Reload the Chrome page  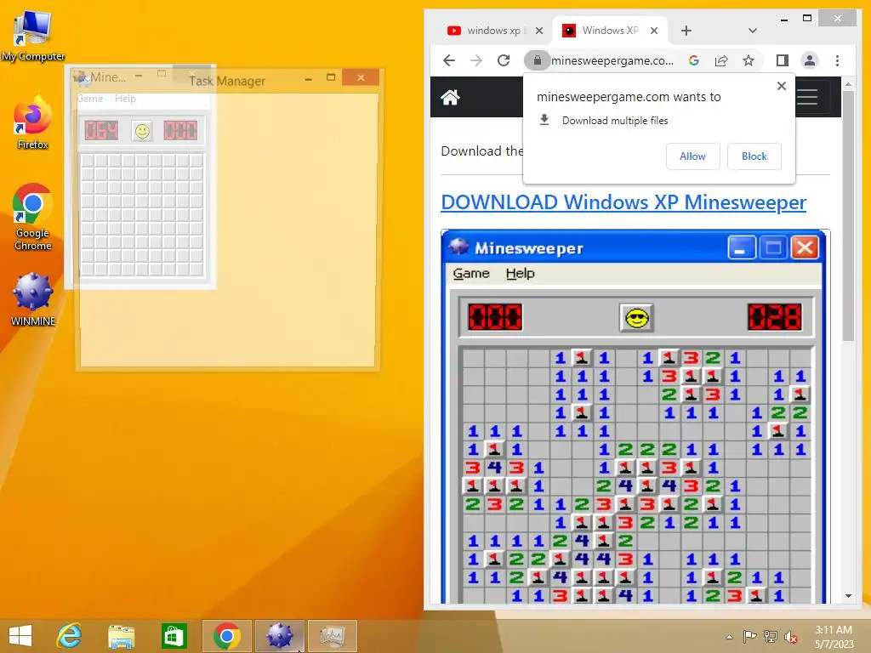(x=504, y=60)
